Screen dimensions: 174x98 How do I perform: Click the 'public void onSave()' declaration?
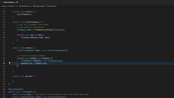tap(23, 48)
